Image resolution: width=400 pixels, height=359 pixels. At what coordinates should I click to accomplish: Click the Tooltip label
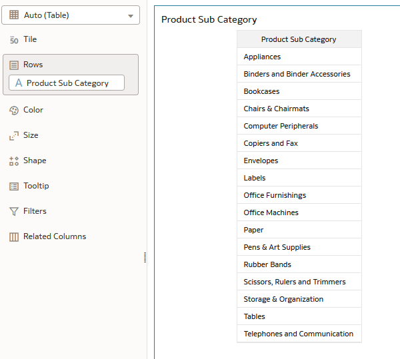tap(36, 186)
